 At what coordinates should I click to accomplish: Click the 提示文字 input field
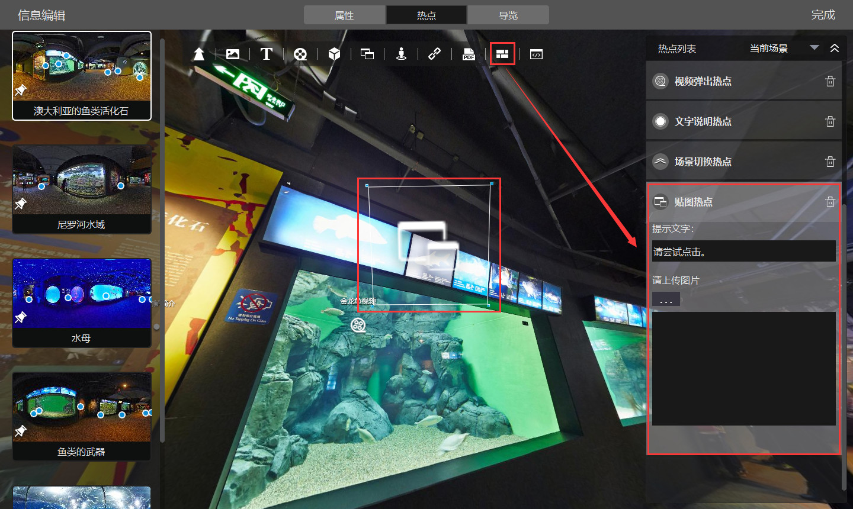[x=743, y=252]
